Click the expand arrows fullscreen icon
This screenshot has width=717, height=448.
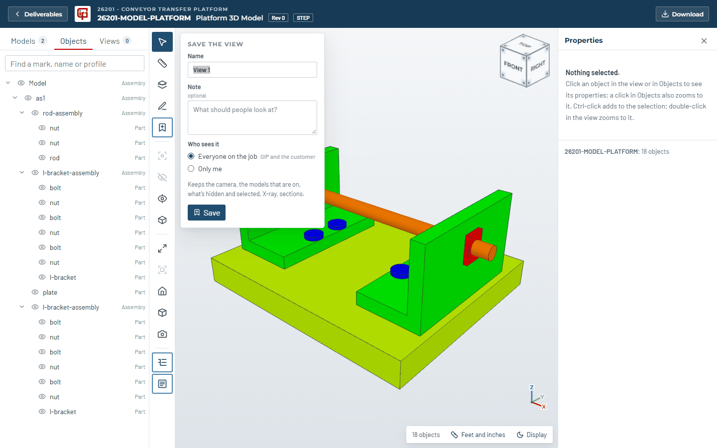click(x=162, y=248)
